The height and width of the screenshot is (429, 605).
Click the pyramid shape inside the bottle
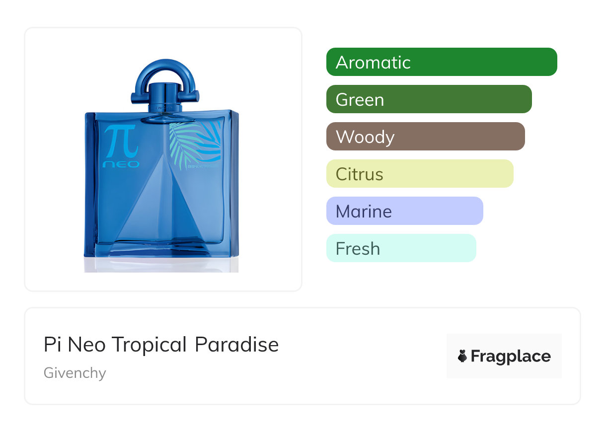(162, 209)
